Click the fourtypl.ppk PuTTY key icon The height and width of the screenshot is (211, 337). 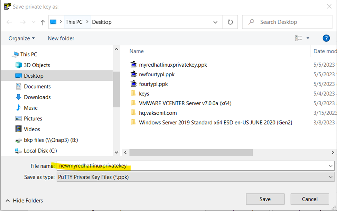point(134,84)
